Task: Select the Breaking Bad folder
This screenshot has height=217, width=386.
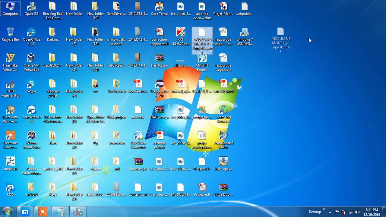Action: coord(53,11)
